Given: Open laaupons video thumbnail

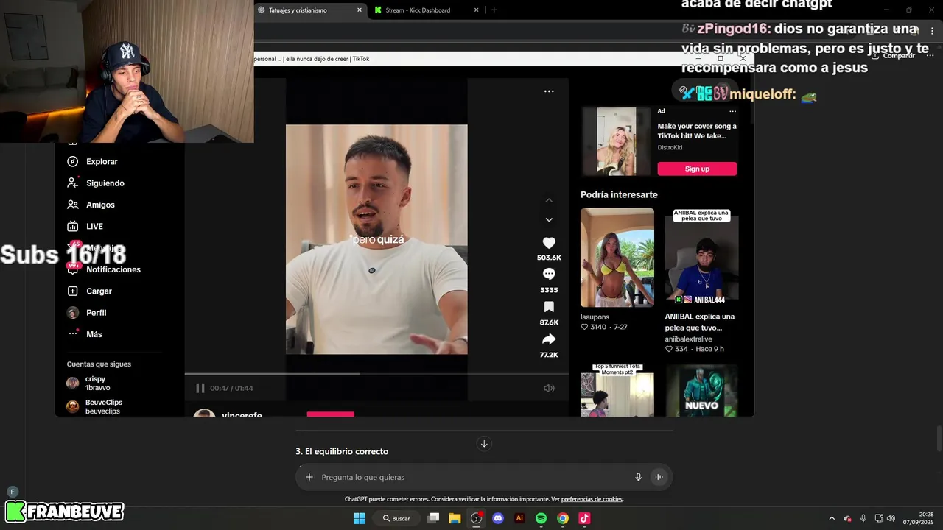Looking at the screenshot, I should pos(617,258).
